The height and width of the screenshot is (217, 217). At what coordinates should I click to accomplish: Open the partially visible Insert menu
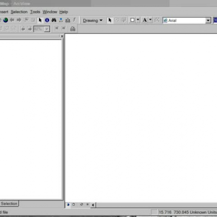tap(4, 12)
